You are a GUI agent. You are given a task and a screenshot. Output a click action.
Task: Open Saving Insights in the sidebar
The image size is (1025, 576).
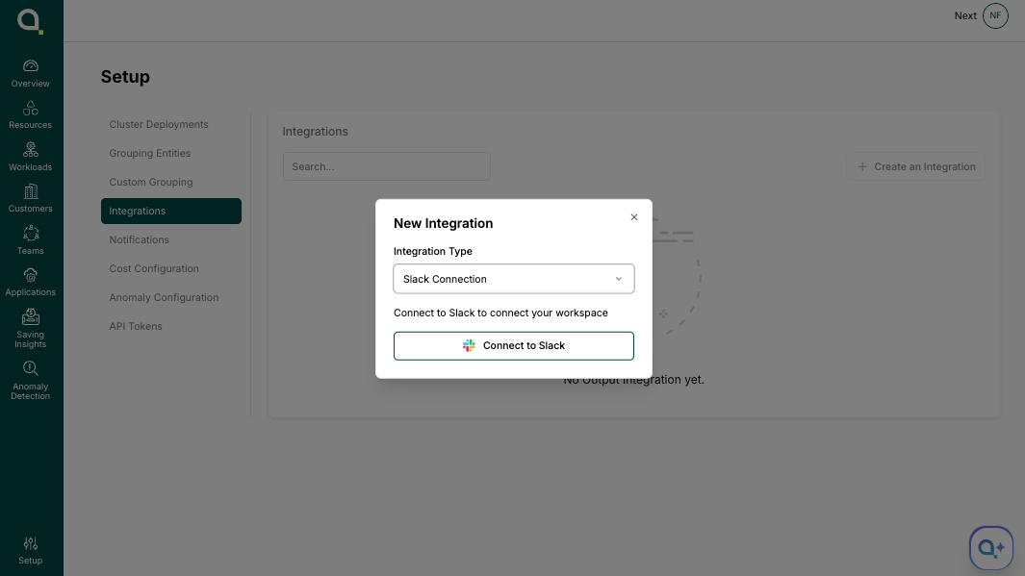click(x=30, y=329)
